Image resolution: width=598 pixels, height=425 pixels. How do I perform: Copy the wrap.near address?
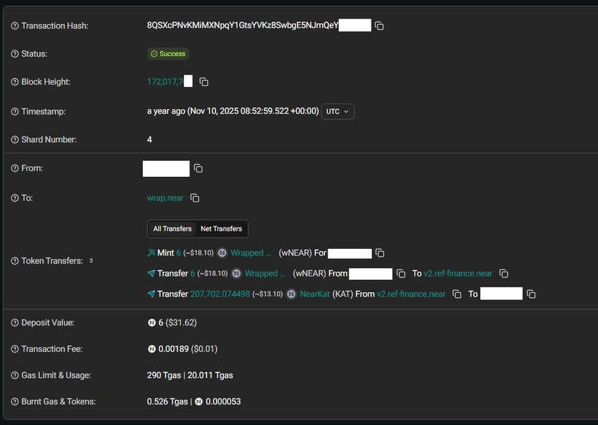(x=195, y=198)
